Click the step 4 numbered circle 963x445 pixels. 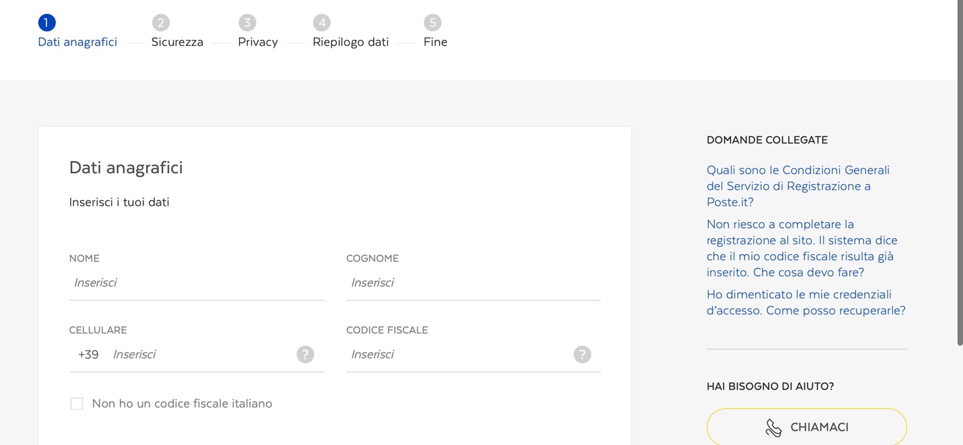point(322,23)
